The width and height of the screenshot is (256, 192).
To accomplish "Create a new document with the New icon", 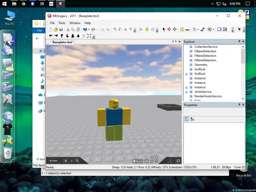I will point(50,29).
